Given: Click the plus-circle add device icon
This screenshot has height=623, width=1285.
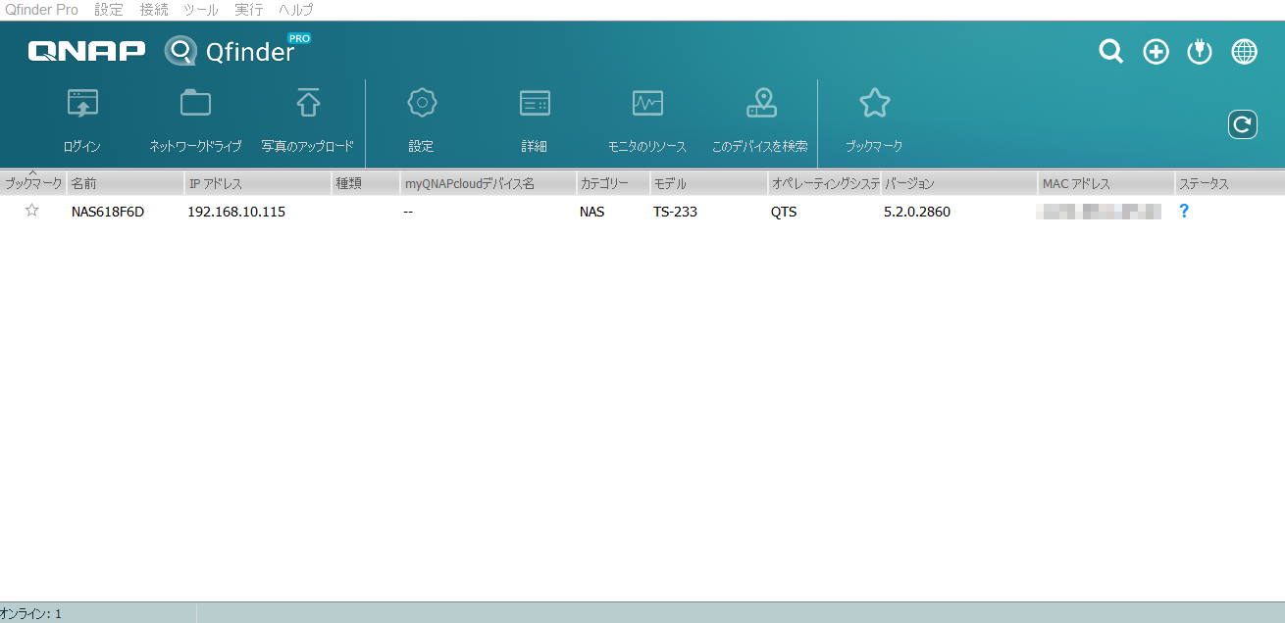Looking at the screenshot, I should tap(1156, 52).
